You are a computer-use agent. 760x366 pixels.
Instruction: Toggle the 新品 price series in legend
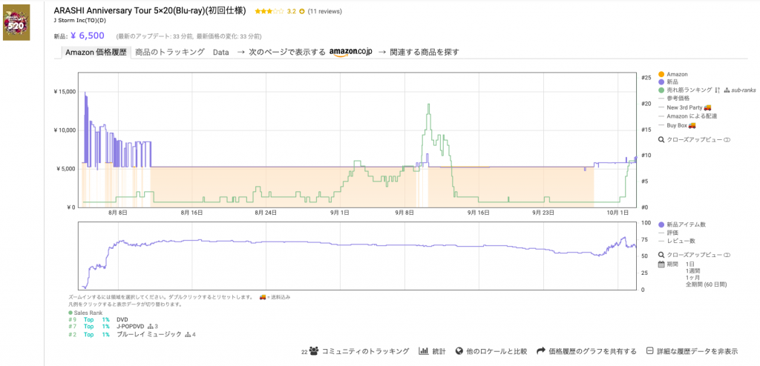click(661, 81)
